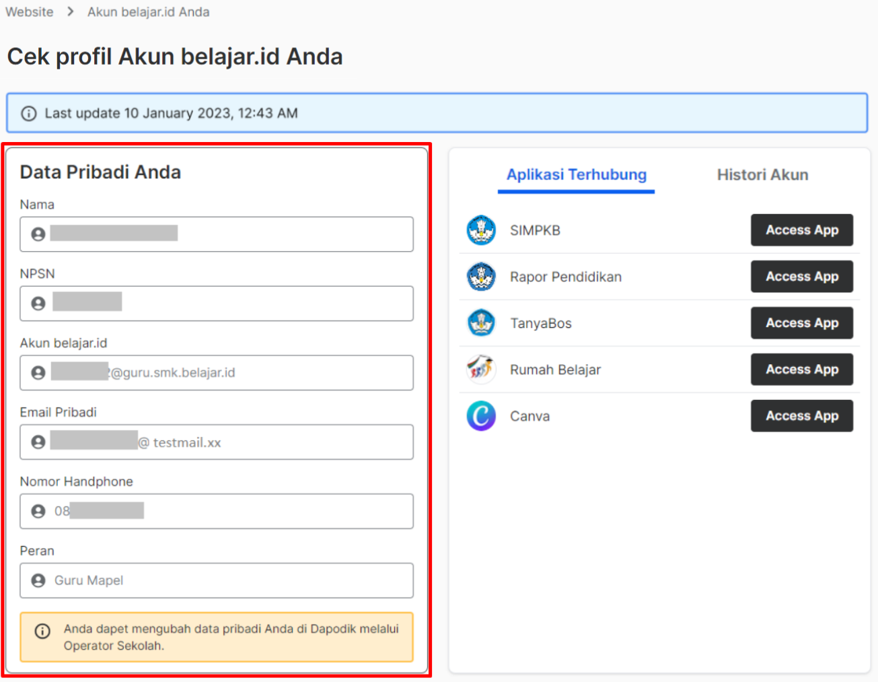Click the Akun belajar.id input field

tap(217, 373)
